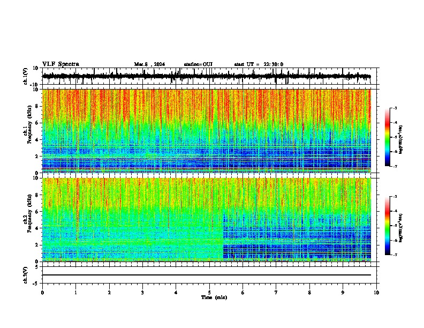The width and height of the screenshot is (424, 328).
Task: Click the time axis tick label '5'
Action: click(209, 293)
